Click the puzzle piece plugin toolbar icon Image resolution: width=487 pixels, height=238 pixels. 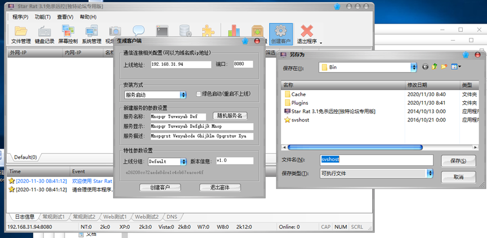(x=208, y=31)
